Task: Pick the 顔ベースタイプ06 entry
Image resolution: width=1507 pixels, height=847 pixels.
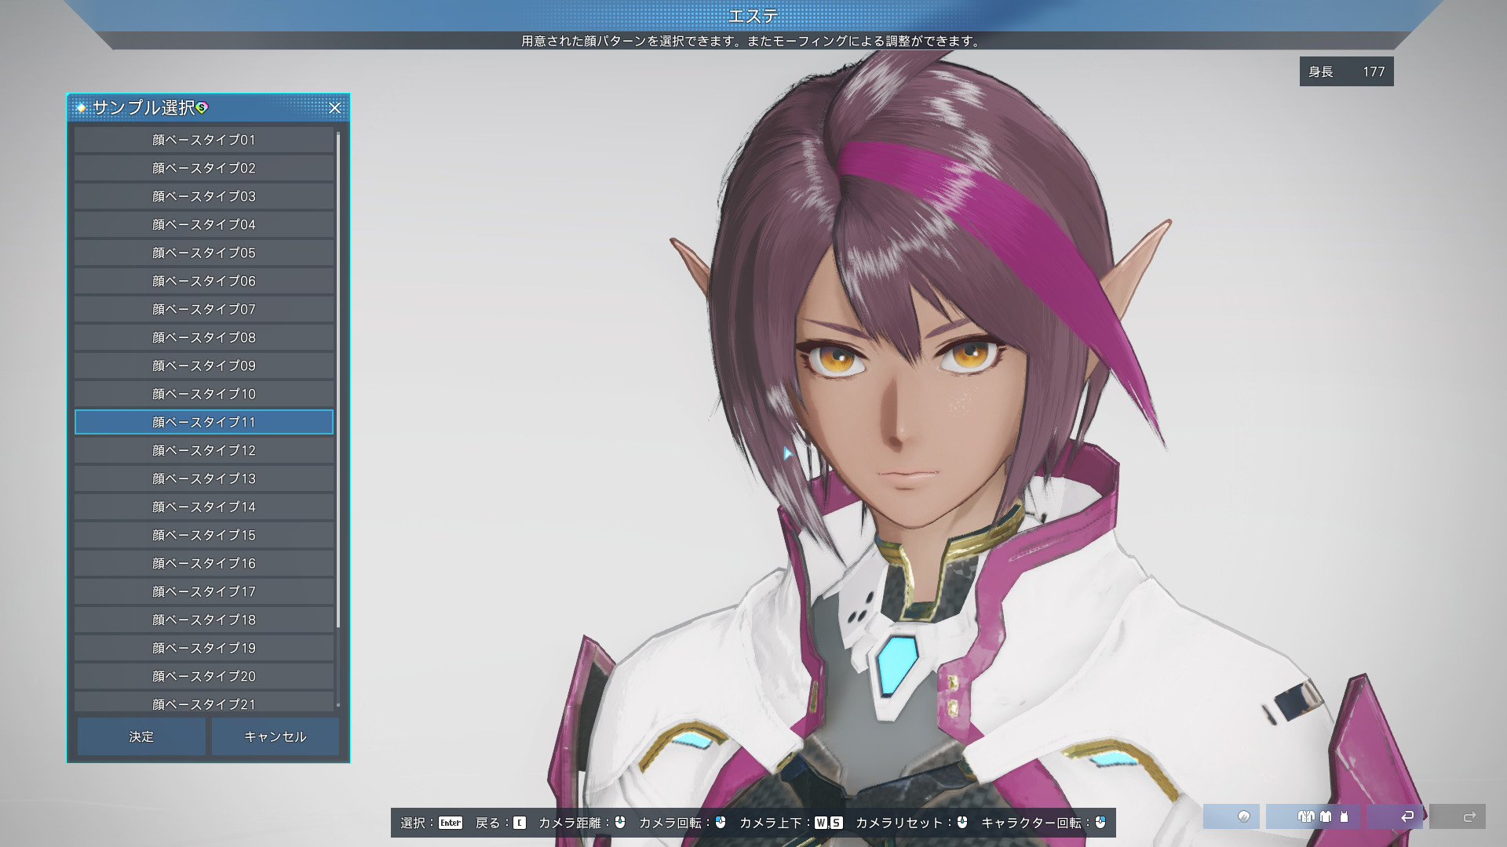Action: tap(204, 281)
